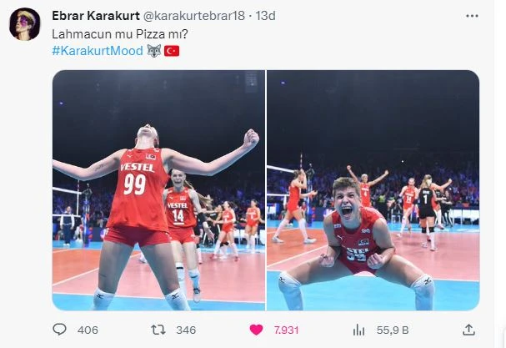
Task: Click the Turkish flag emoji
Action: pos(172,51)
